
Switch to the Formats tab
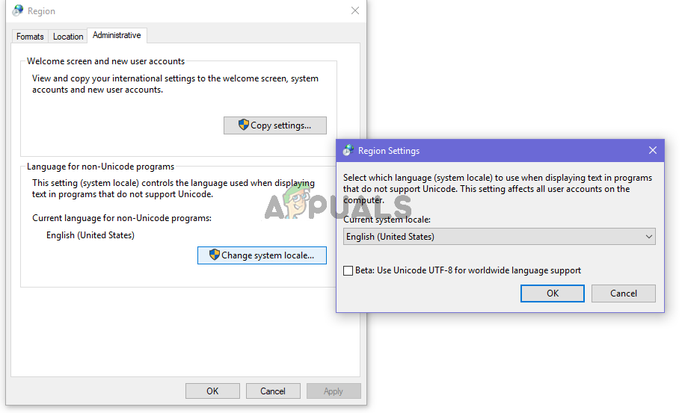click(x=30, y=37)
